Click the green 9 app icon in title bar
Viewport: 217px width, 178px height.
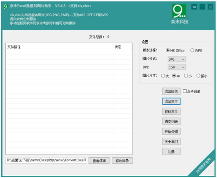6,6
